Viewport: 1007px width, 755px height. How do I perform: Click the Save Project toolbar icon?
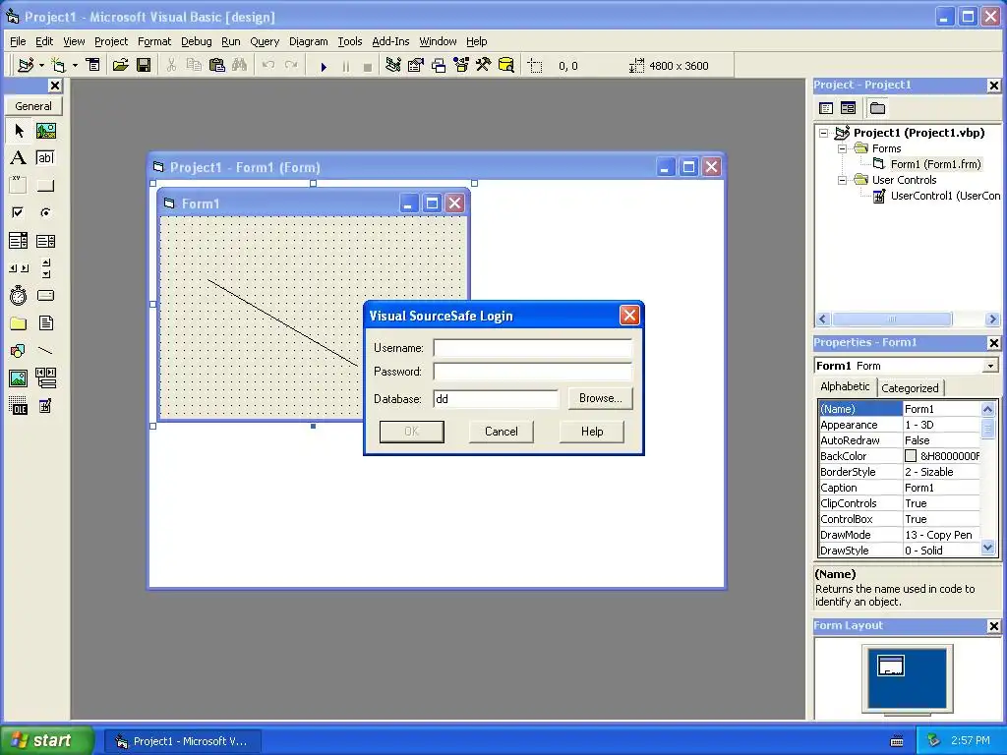(x=144, y=65)
